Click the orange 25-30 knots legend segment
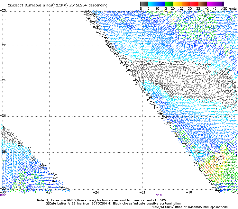238x209 pixels. pos(186,4)
